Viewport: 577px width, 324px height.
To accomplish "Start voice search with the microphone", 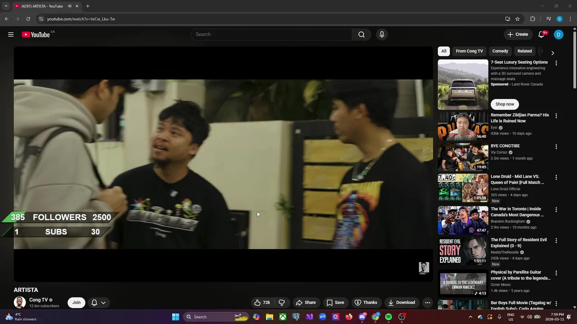I will point(382,34).
